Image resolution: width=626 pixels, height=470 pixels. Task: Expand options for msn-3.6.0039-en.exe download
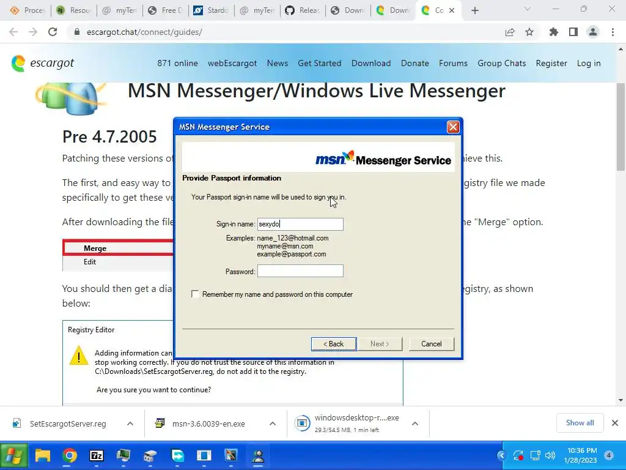click(x=273, y=423)
